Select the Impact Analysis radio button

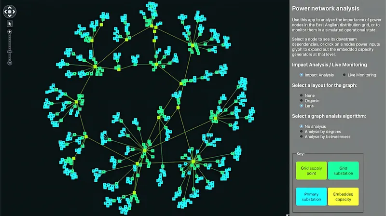(301, 75)
